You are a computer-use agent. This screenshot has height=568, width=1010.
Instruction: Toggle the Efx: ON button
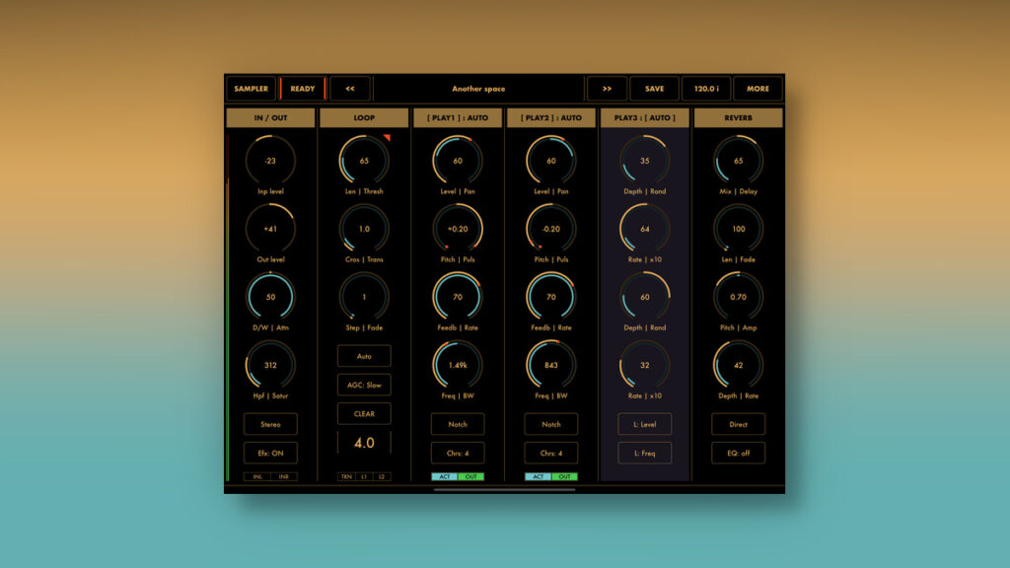click(270, 453)
